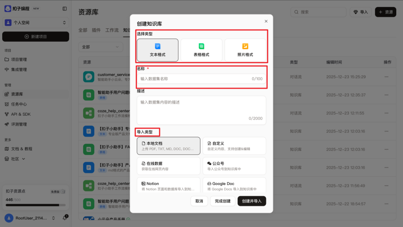Click the Notion logo icon
The image size is (403, 227).
(143, 184)
